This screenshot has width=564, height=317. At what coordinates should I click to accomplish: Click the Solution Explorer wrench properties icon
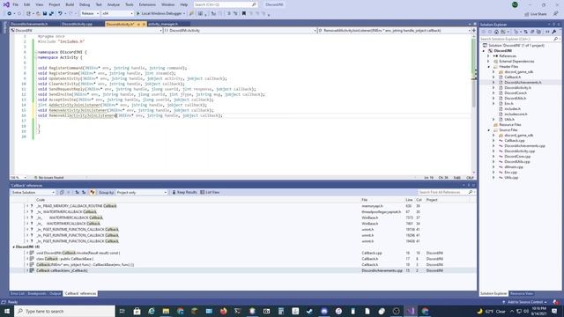pyautogui.click(x=554, y=32)
